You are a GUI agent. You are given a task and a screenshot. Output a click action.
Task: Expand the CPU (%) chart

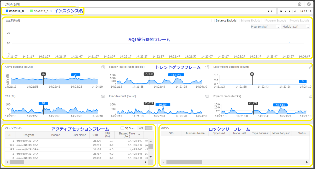(102, 97)
